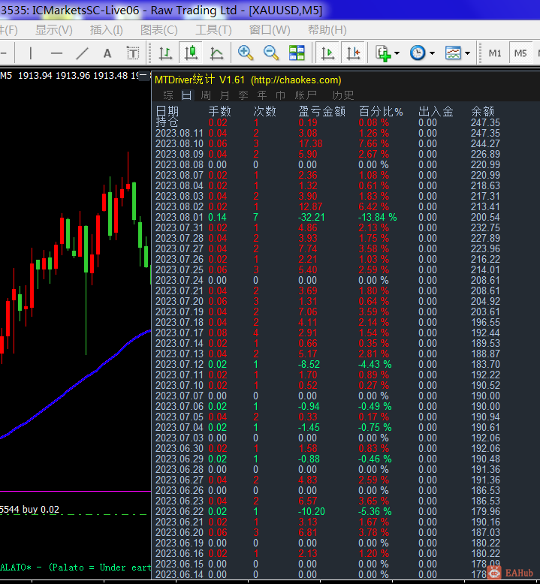
Task: Zoom in on the chart
Action: [x=246, y=53]
